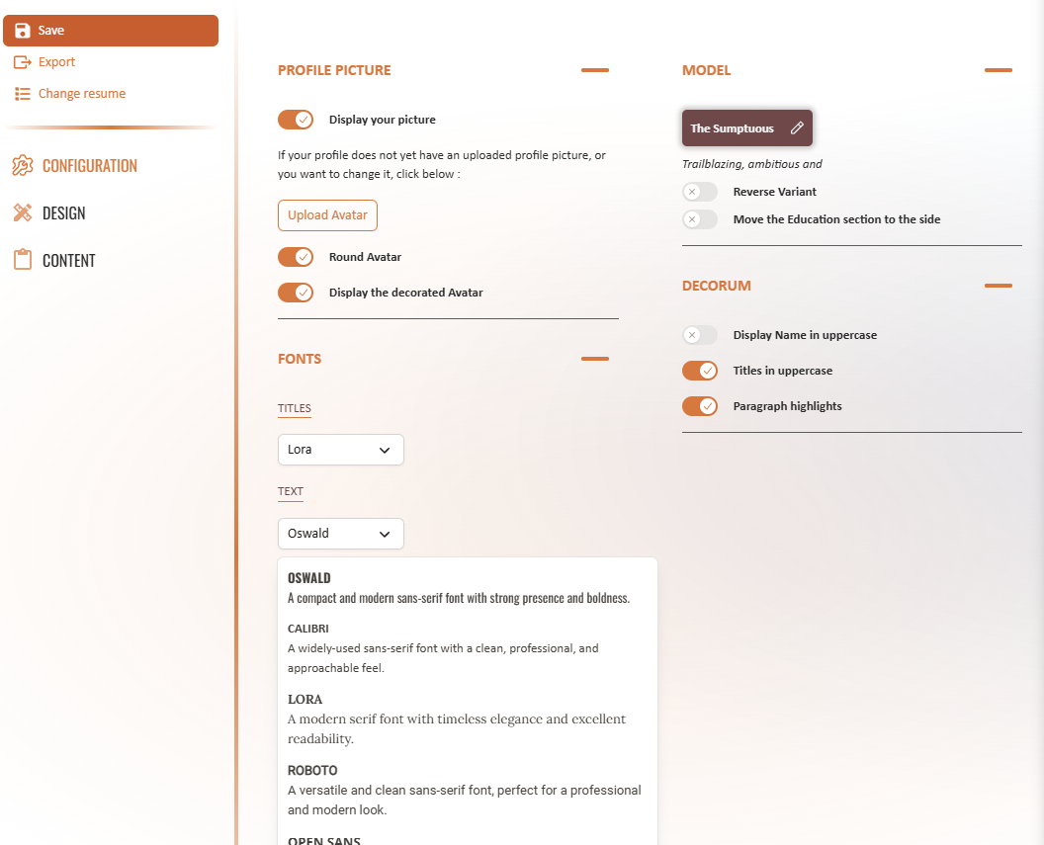Click the Content clipboard icon
Viewport: 1044px width, 845px height.
[x=23, y=260]
